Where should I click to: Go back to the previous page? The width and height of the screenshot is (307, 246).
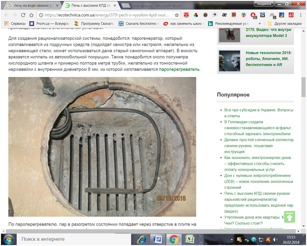[6, 15]
